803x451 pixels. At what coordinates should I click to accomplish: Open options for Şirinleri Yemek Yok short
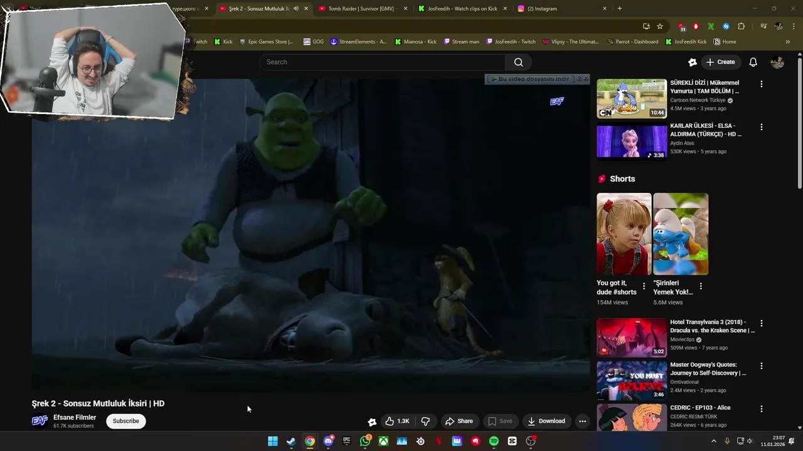tap(701, 286)
